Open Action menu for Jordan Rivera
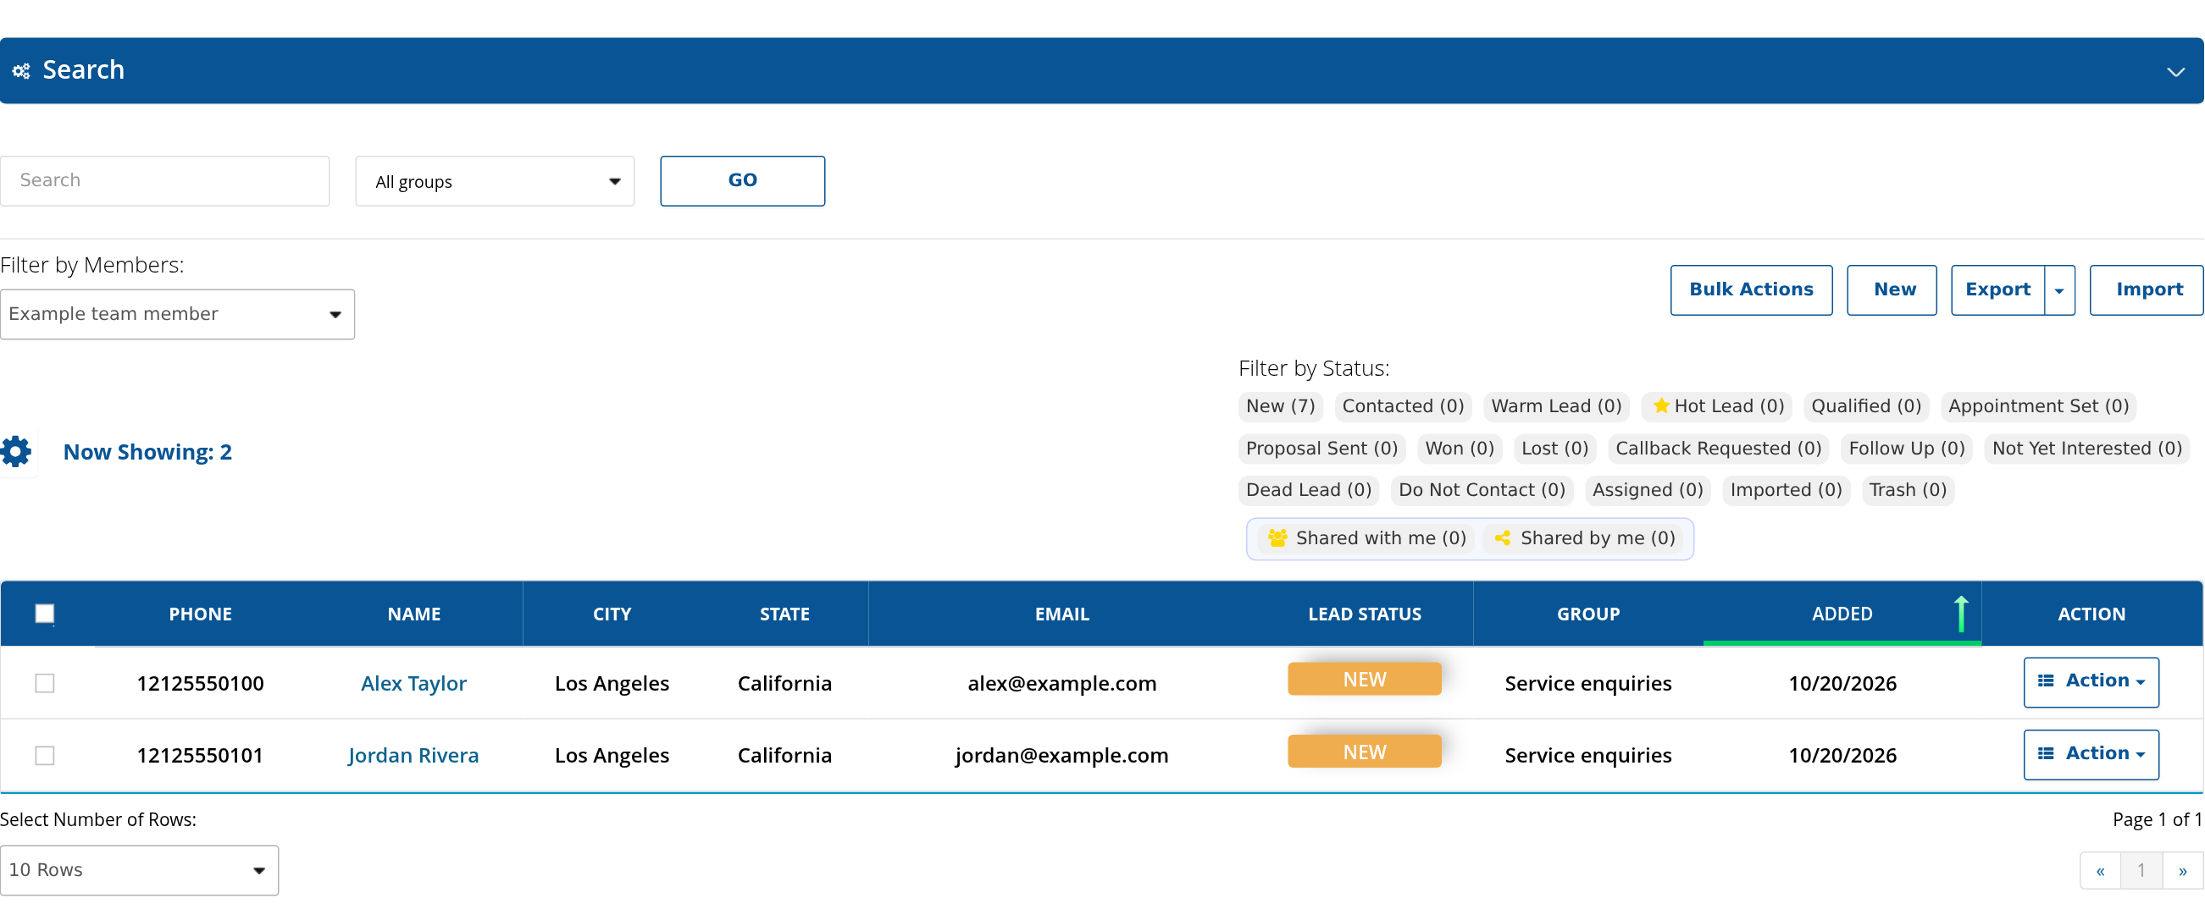The height and width of the screenshot is (909, 2205). pyautogui.click(x=2091, y=754)
